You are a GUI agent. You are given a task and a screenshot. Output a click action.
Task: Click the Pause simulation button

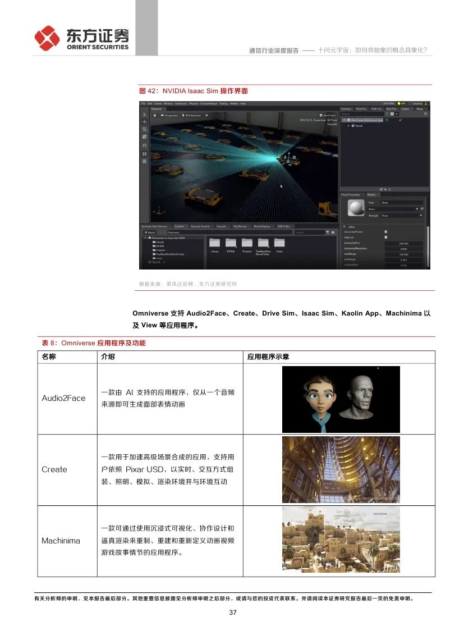click(145, 154)
